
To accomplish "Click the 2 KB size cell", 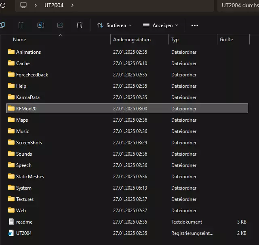I will tap(242, 233).
